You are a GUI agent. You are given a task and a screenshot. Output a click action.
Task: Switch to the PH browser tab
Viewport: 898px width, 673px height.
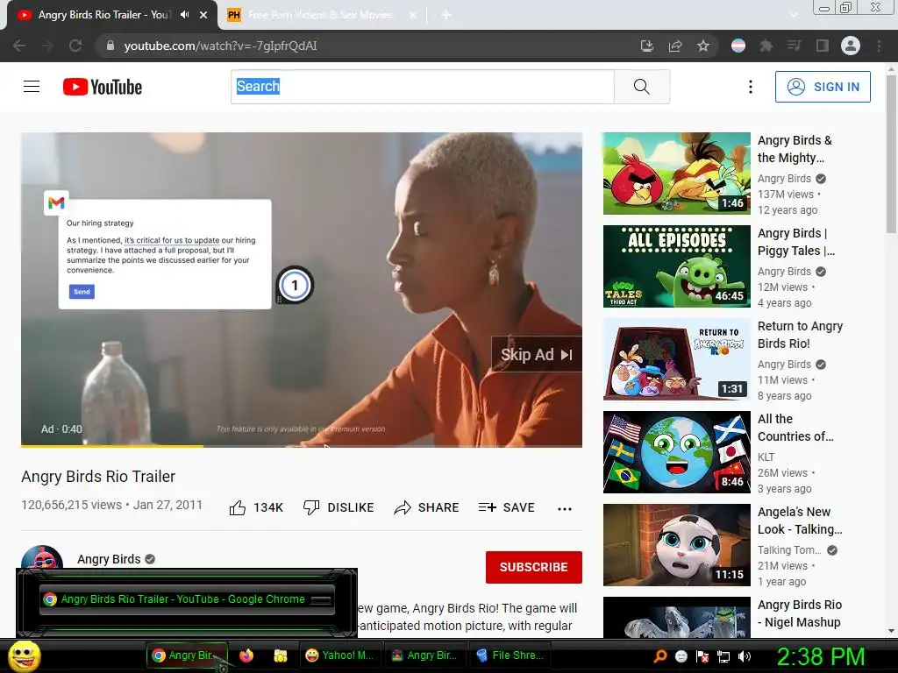[x=321, y=15]
